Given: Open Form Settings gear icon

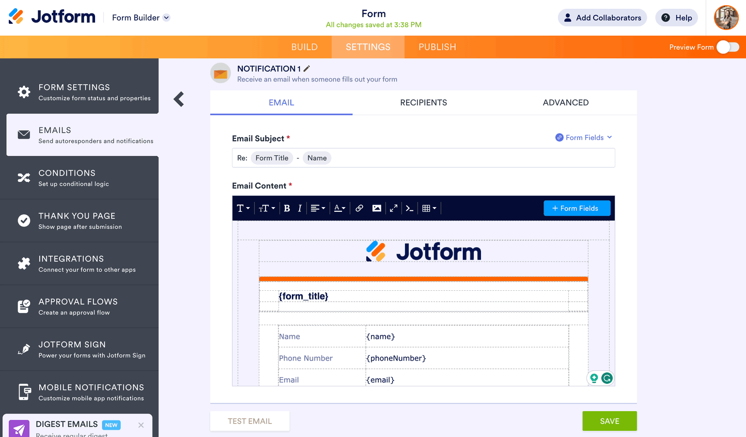Looking at the screenshot, I should click(24, 92).
